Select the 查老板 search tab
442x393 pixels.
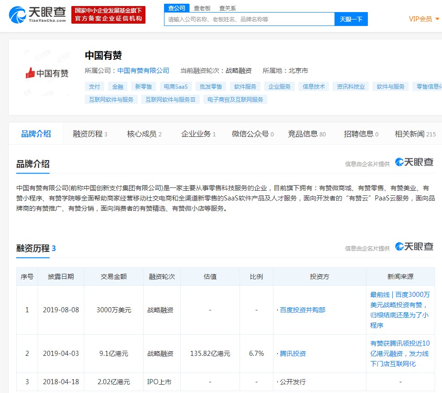pyautogui.click(x=202, y=8)
